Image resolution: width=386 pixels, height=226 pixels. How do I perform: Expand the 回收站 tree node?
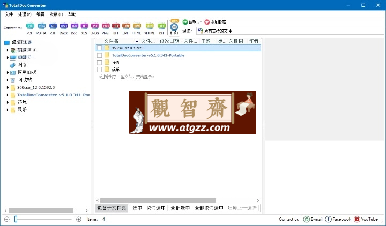8,80
